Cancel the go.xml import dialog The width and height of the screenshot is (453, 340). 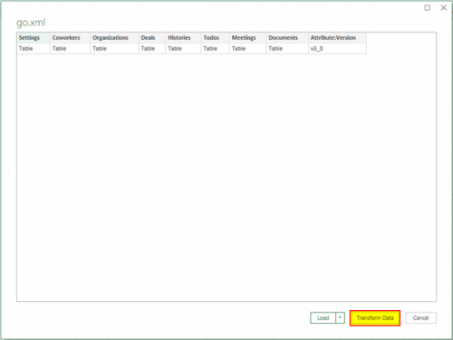pyautogui.click(x=420, y=318)
